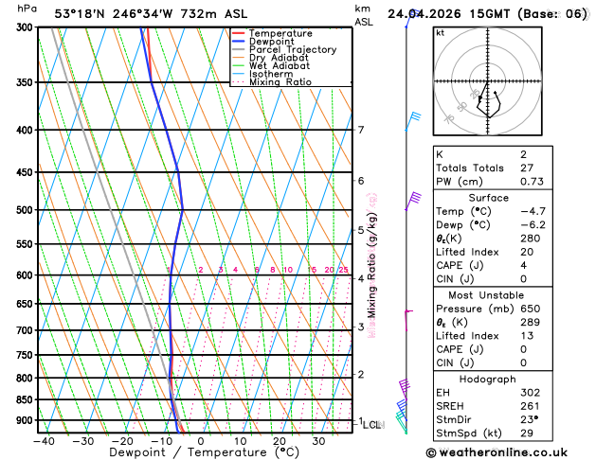Click the purple wind barb near 820 hPa
Screen dimensions: 596x460
405,389
